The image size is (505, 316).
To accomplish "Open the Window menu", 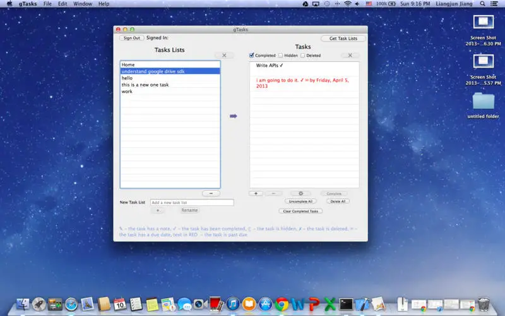I will coord(83,4).
